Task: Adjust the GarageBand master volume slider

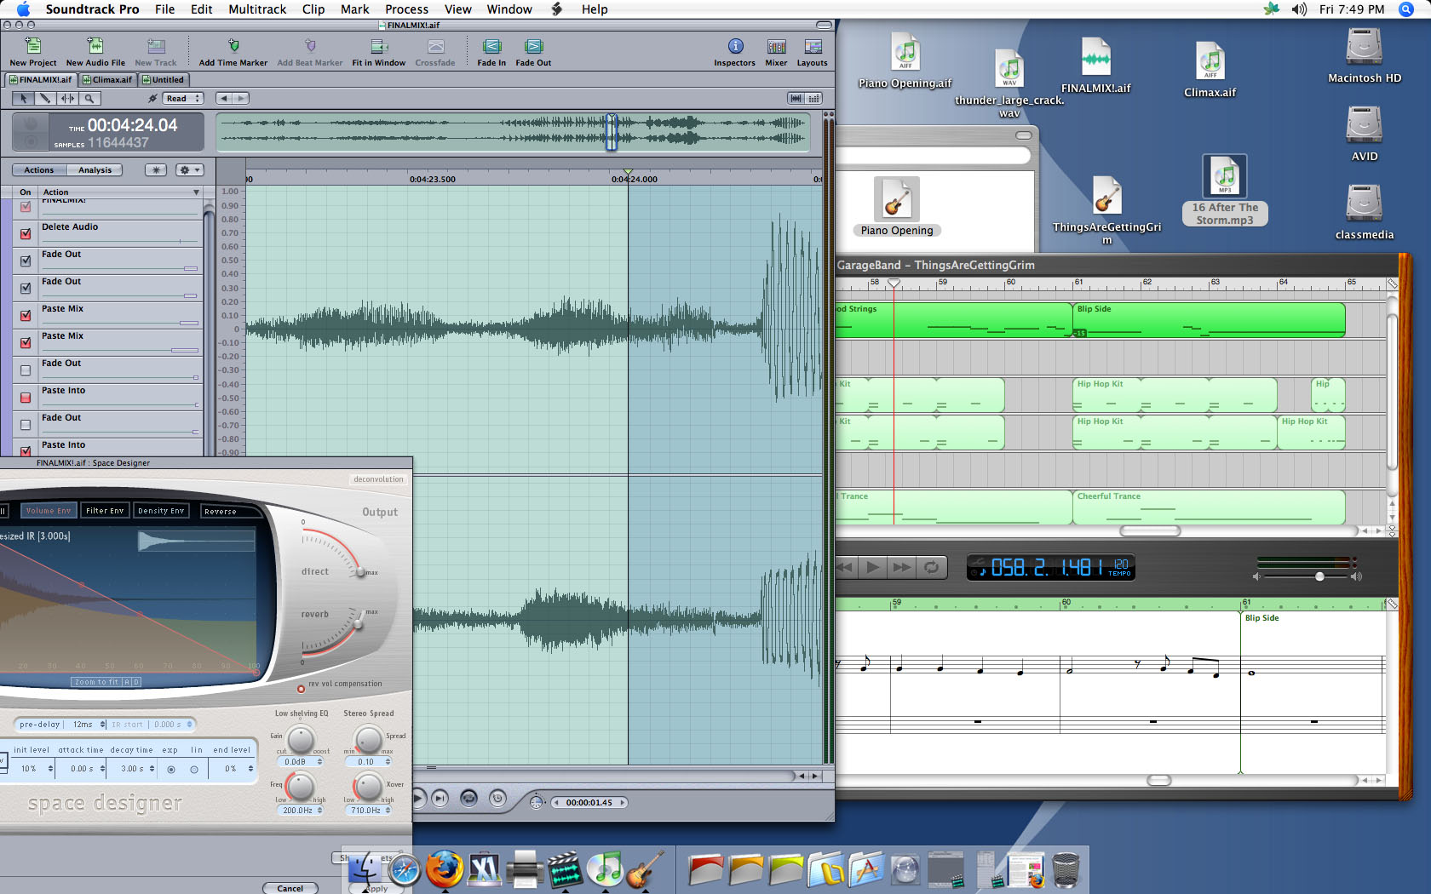Action: coord(1319,576)
